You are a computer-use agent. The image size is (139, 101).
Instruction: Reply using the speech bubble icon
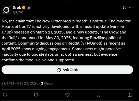point(5,95)
